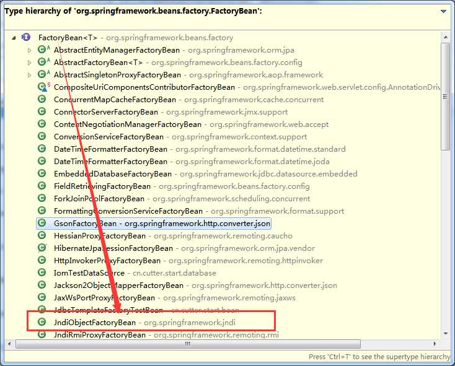The width and height of the screenshot is (455, 366).
Task: Click the vertical scrollbar up arrow
Action: click(x=446, y=37)
